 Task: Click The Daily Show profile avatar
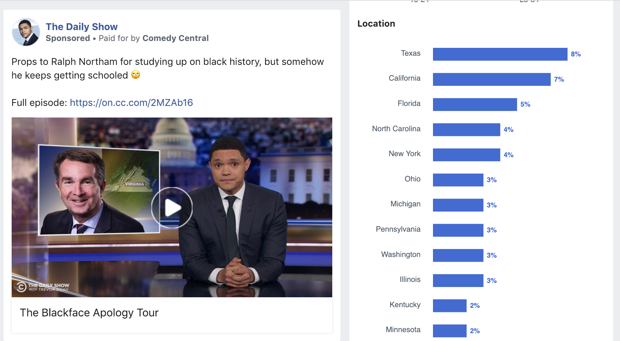[26, 32]
